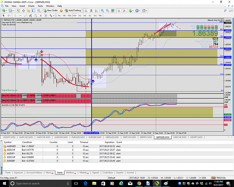Select the AUDJPY alert row

pos(118,154)
